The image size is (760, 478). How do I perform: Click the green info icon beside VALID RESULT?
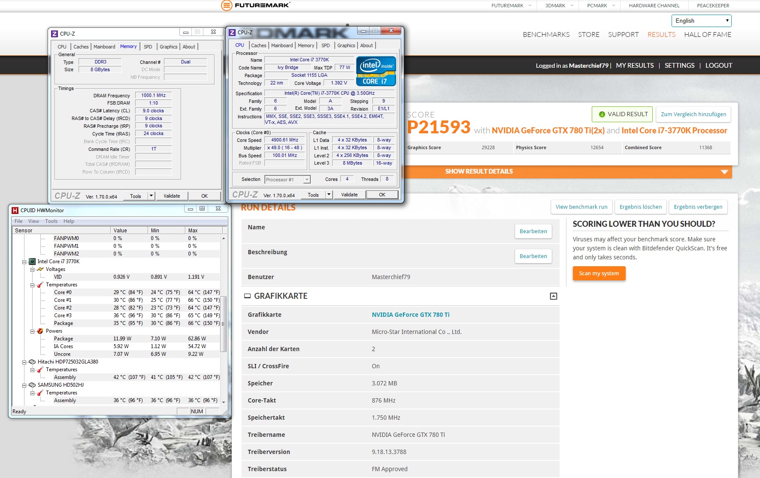point(602,114)
